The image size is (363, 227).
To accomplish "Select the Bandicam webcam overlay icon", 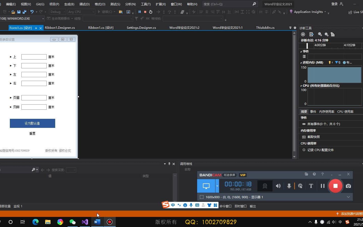I will click(265, 186).
